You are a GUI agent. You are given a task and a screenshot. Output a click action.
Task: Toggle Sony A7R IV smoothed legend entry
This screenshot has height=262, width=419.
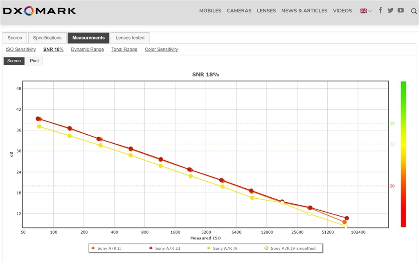(290, 248)
